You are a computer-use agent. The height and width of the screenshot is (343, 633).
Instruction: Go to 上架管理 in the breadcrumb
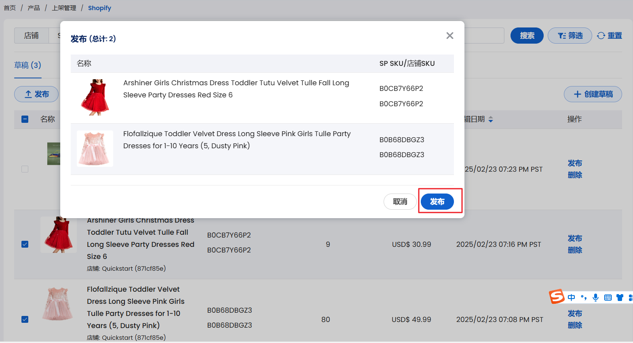[64, 8]
